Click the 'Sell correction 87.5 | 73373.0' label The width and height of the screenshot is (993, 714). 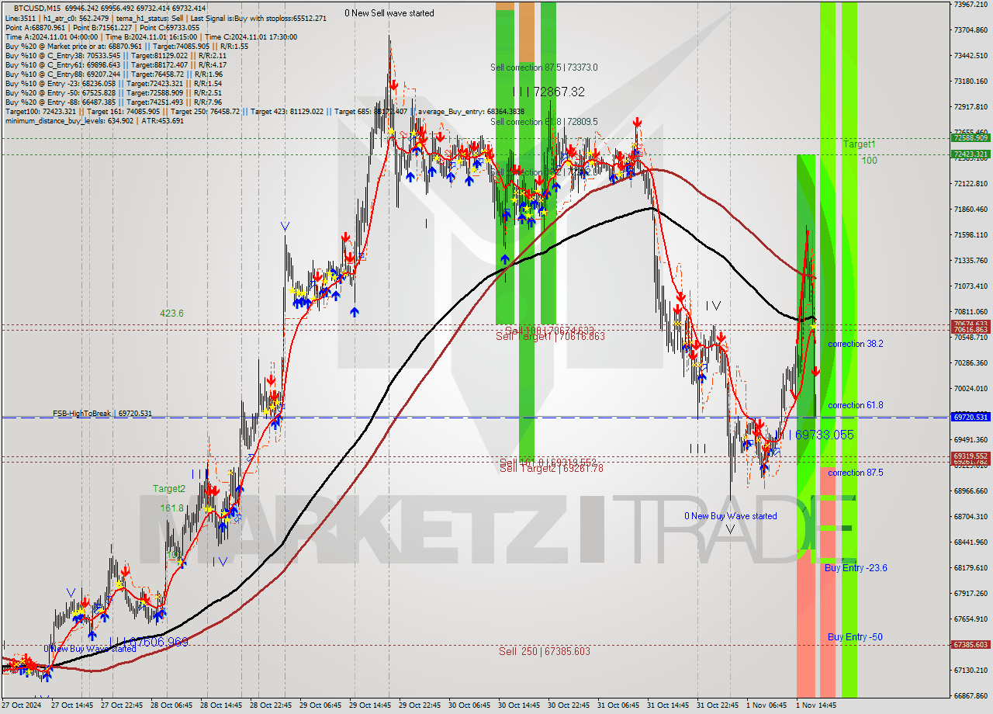[544, 68]
